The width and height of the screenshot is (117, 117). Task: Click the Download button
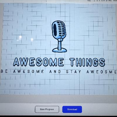[72, 109]
